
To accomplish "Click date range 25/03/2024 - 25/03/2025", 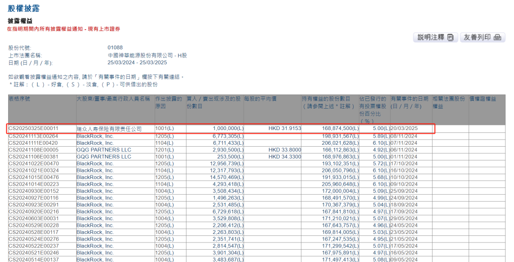I will (x=137, y=63).
